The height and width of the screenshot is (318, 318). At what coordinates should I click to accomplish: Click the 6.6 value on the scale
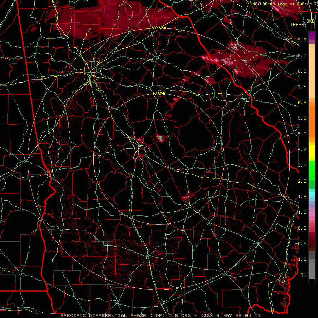pyautogui.click(x=302, y=102)
